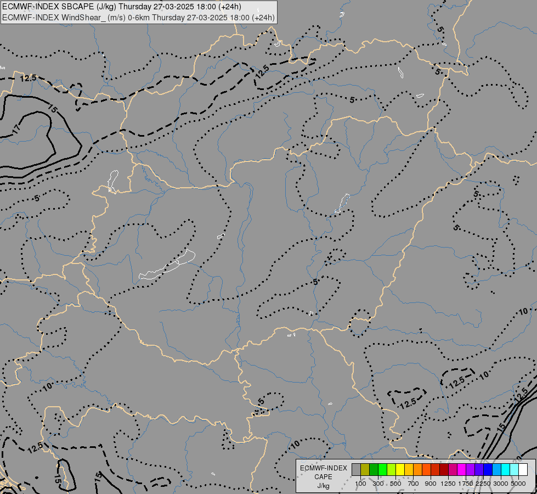The image size is (537, 494).
Task: Pick the dark green legend swatch
Action: 374,470
